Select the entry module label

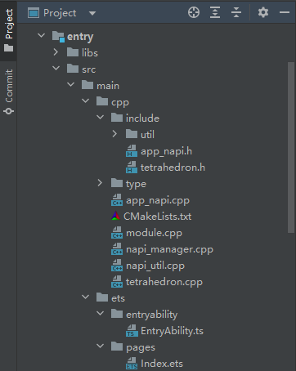tap(80, 37)
